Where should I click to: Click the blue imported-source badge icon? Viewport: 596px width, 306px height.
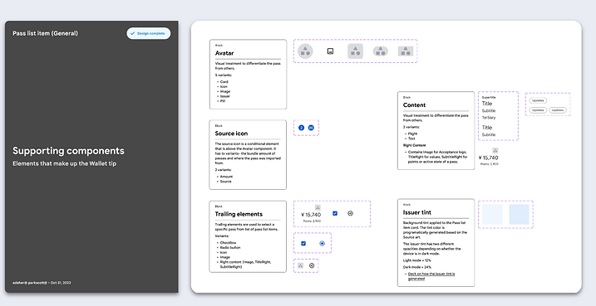312,128
